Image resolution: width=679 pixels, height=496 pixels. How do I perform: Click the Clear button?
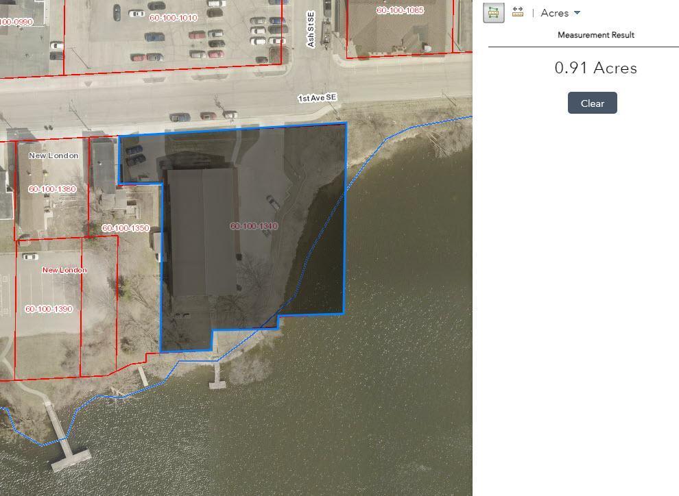pos(592,103)
